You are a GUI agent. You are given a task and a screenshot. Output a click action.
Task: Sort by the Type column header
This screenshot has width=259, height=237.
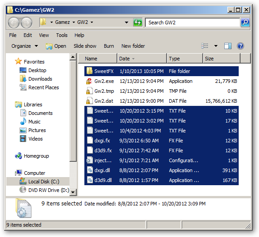coord(185,59)
